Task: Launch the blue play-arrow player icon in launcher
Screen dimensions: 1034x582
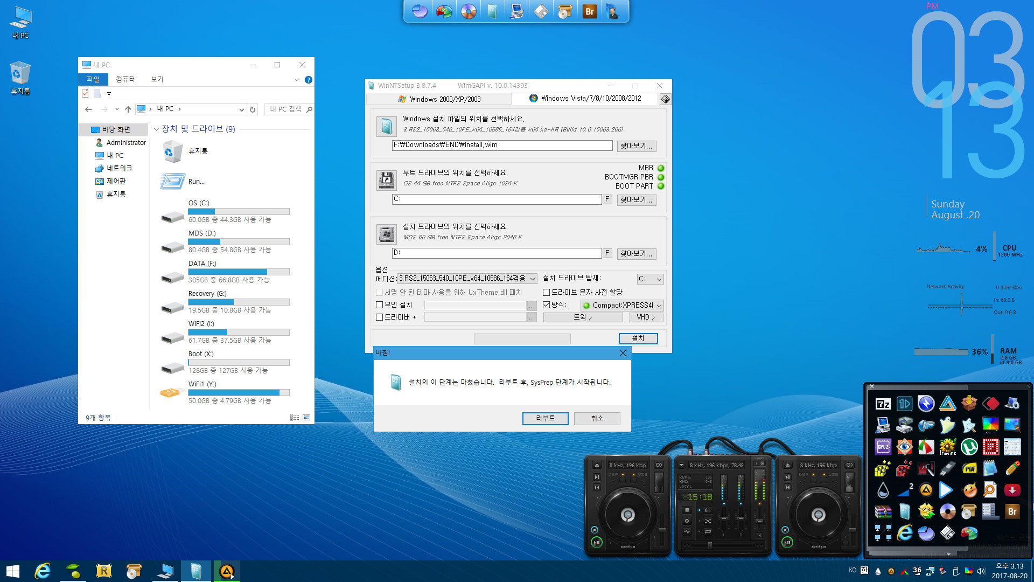Action: click(946, 490)
